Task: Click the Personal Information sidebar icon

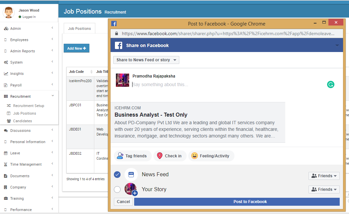Action: pyautogui.click(x=6, y=142)
